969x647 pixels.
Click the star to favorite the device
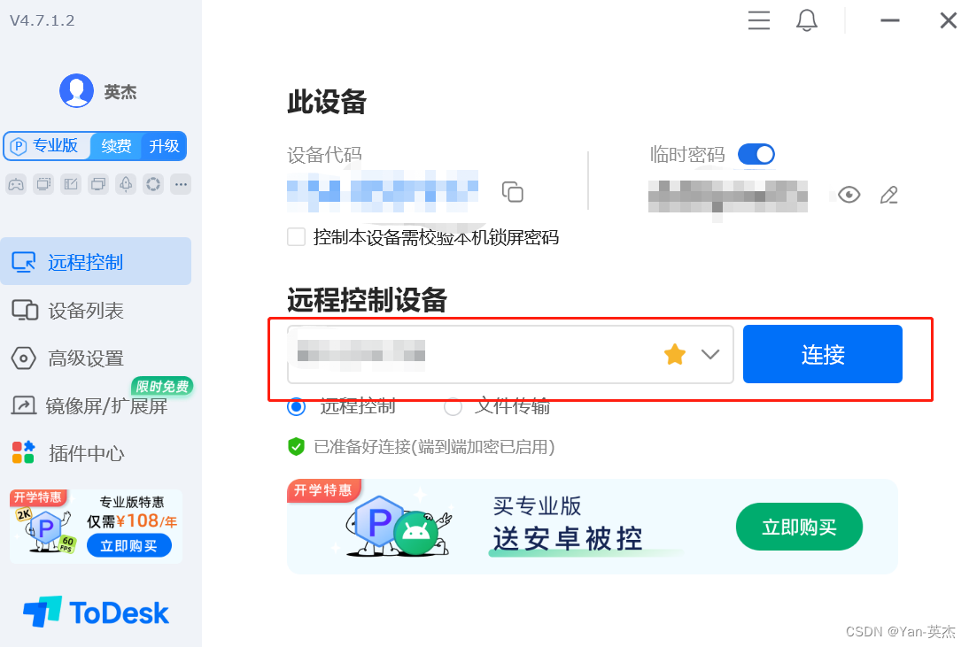(x=675, y=354)
